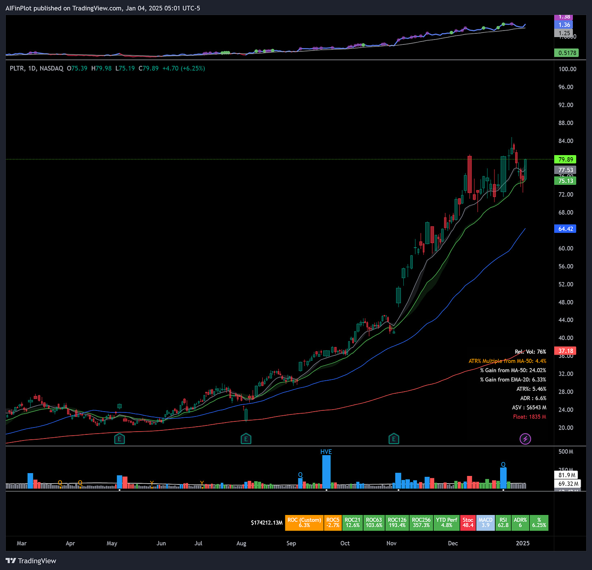Click the purple lightning bolt event icon

[525, 439]
